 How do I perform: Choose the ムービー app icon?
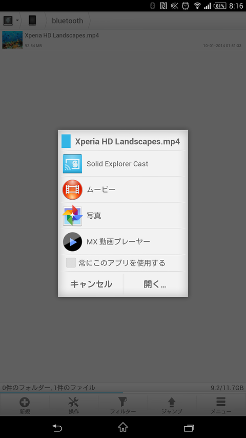pos(72,189)
